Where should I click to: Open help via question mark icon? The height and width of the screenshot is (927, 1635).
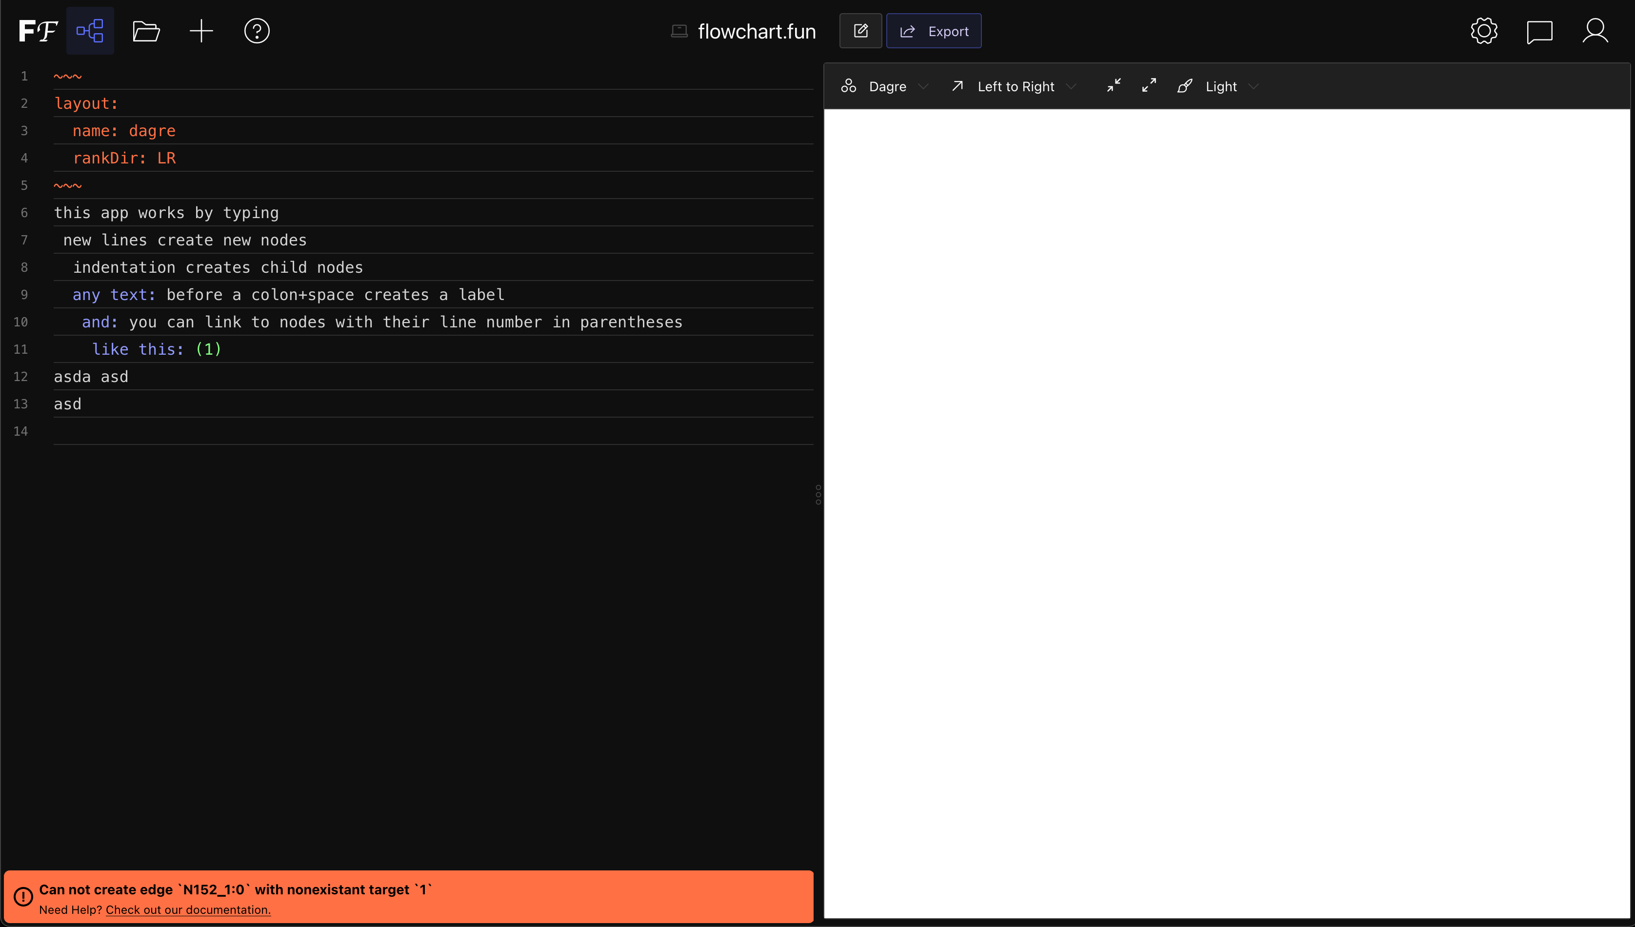257,31
